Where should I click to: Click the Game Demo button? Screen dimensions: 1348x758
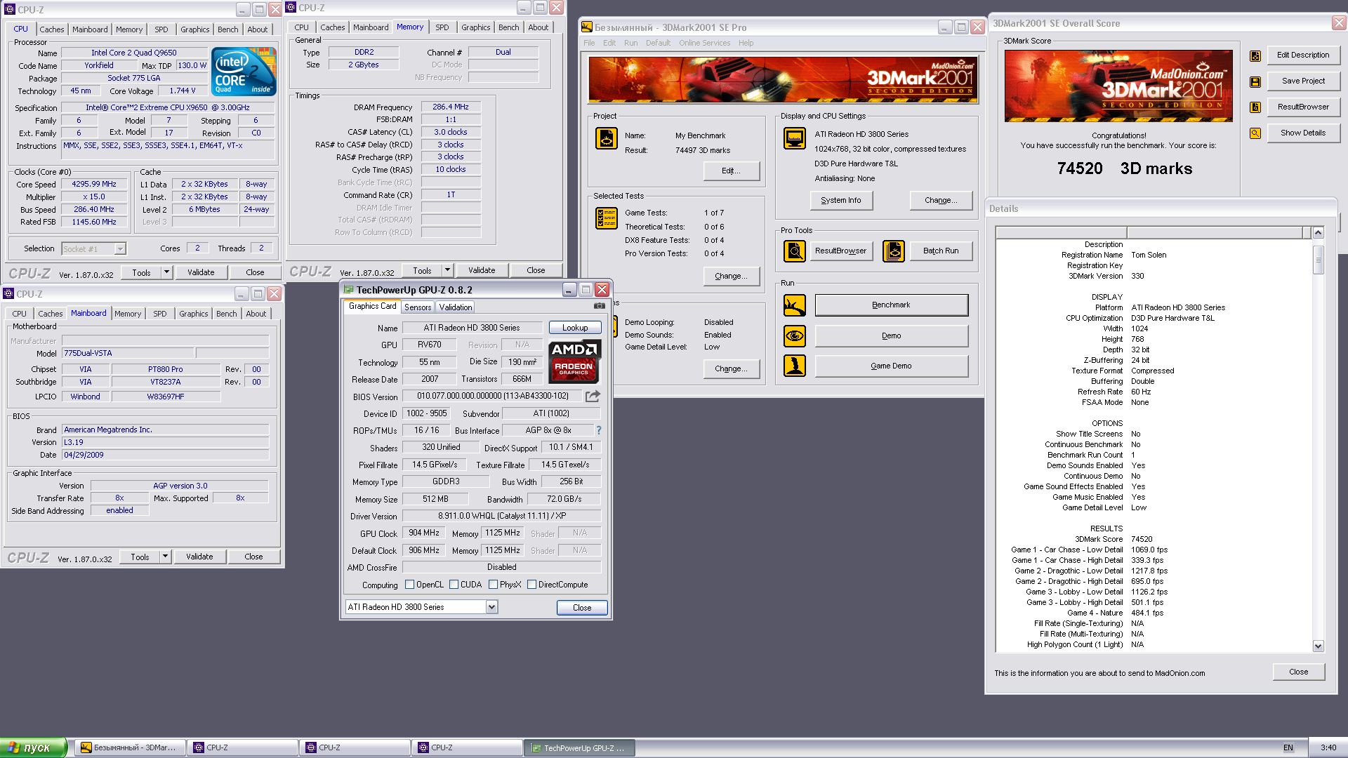tap(891, 366)
